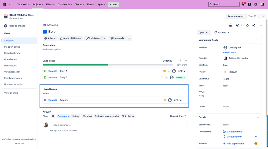
Task: Open the Teams menu
Action: 79,5
